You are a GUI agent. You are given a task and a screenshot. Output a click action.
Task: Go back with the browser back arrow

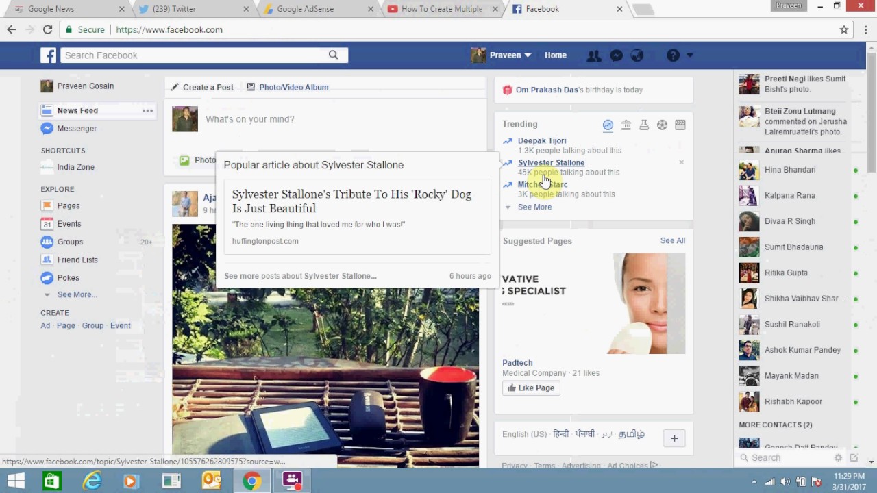coord(12,29)
